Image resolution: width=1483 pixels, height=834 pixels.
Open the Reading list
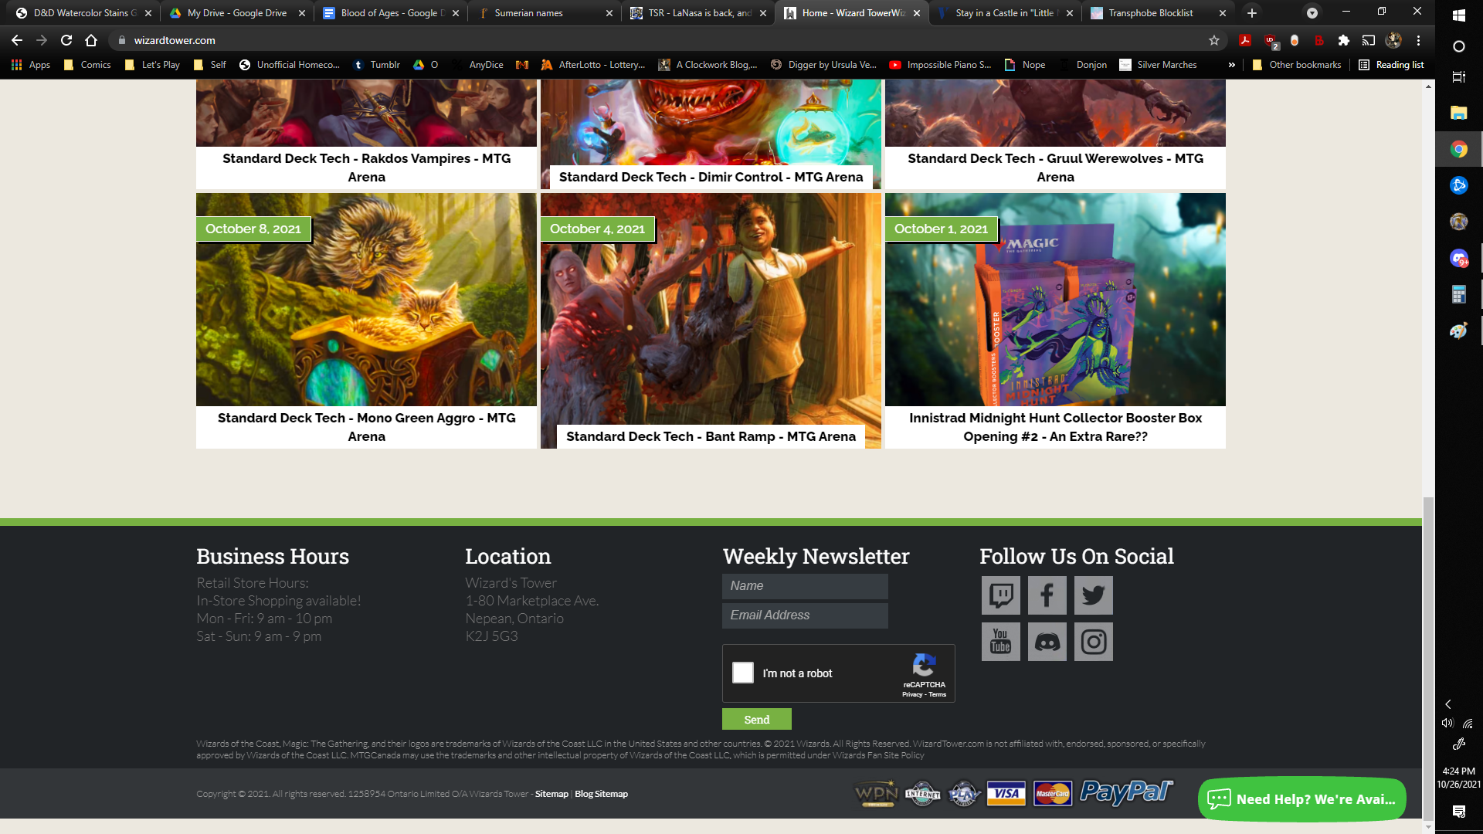[x=1391, y=65]
